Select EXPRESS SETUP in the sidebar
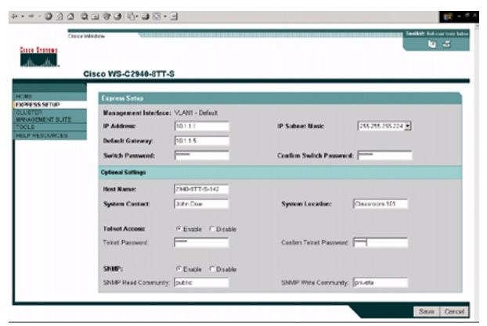487x326 pixels. 49,105
